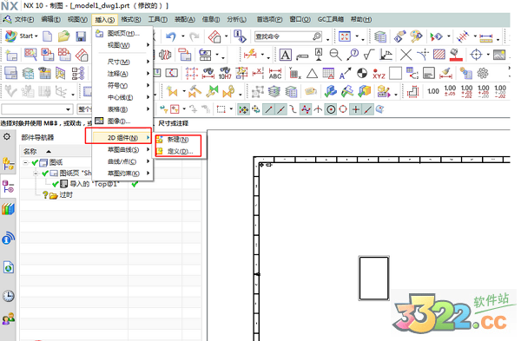Viewport: 521px width, 341px height.
Task: Open the 格式(R) menu
Action: point(131,20)
